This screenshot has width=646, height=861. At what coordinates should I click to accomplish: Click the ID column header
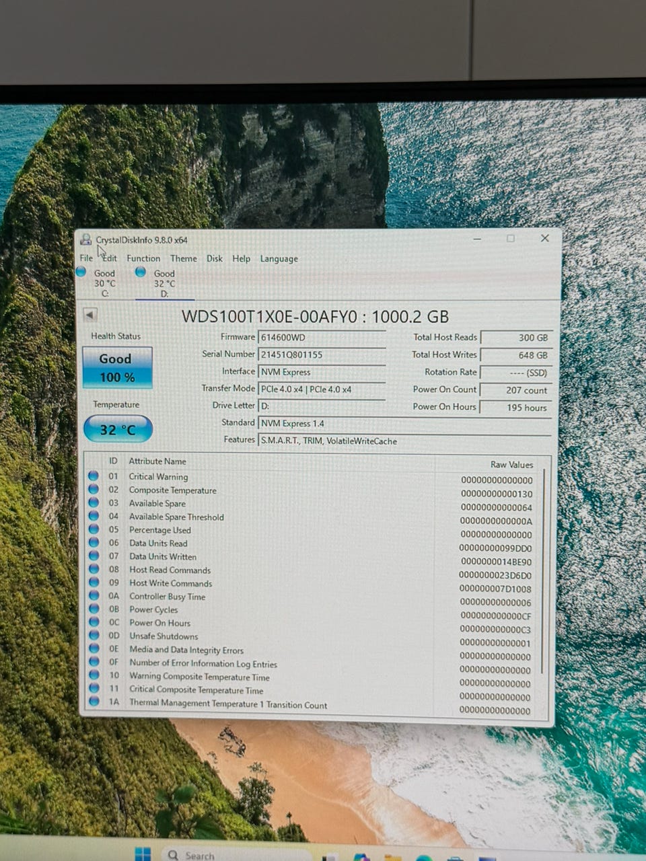[113, 461]
